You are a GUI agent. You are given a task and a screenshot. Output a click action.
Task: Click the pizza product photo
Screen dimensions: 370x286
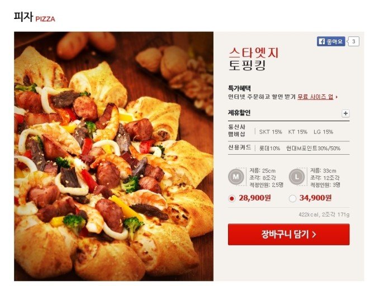113,156
